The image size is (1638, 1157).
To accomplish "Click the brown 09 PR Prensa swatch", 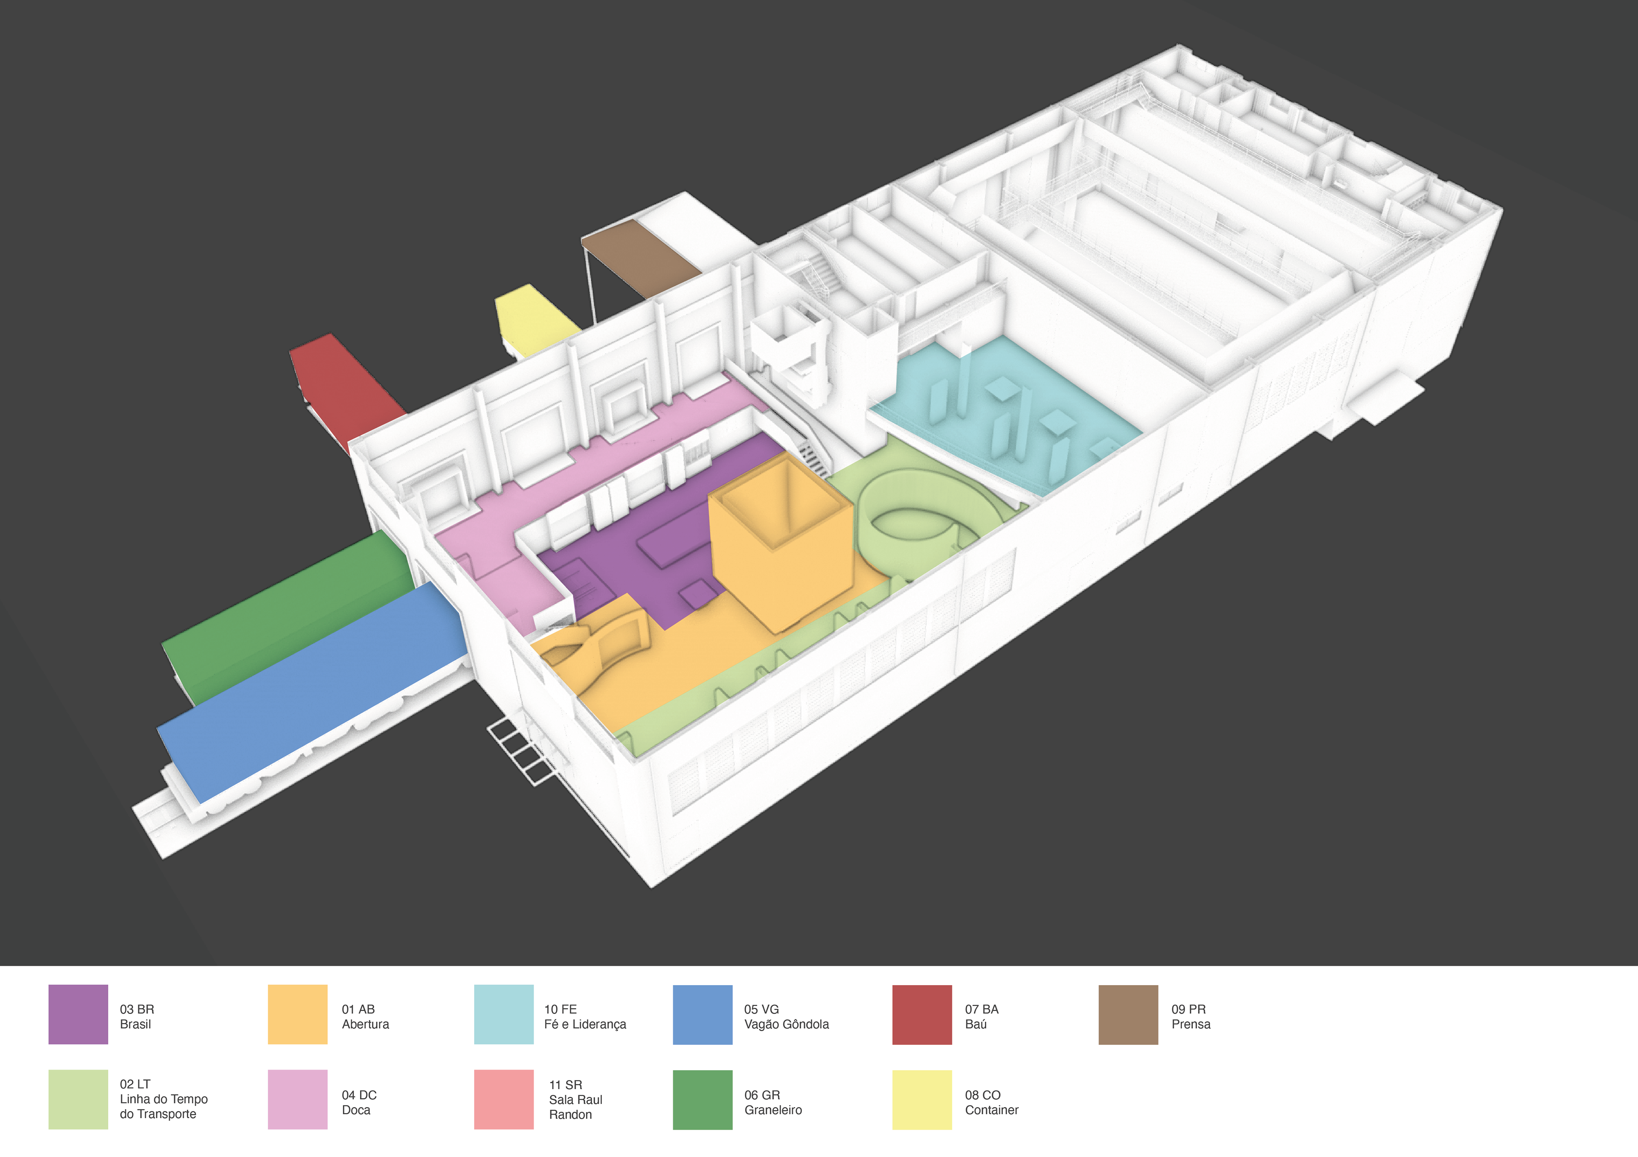I will click(x=1128, y=1015).
